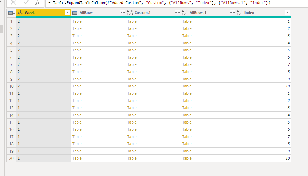
Task: Open the AllRows Table link in row 16
Action: pyautogui.click(x=77, y=129)
